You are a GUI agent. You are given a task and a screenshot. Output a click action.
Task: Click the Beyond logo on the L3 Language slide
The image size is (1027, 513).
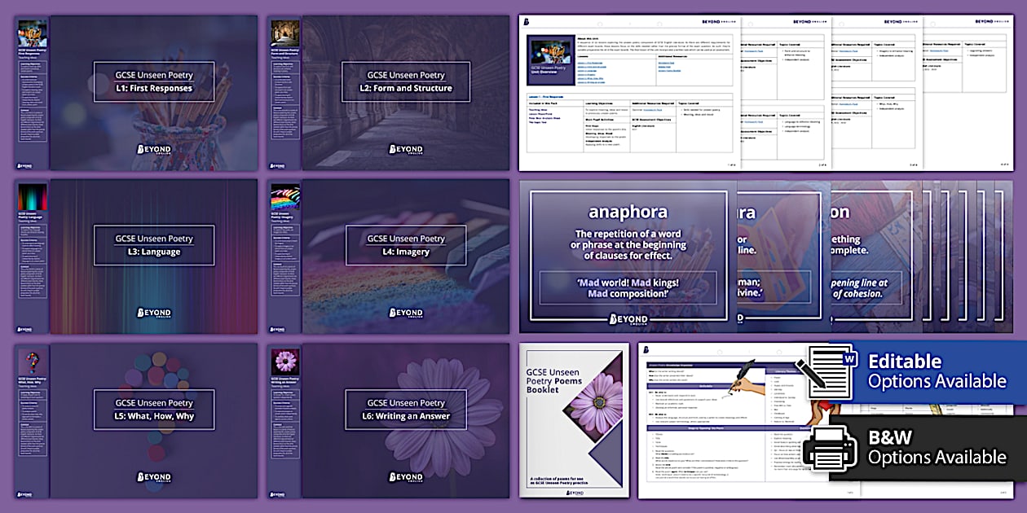coord(155,313)
